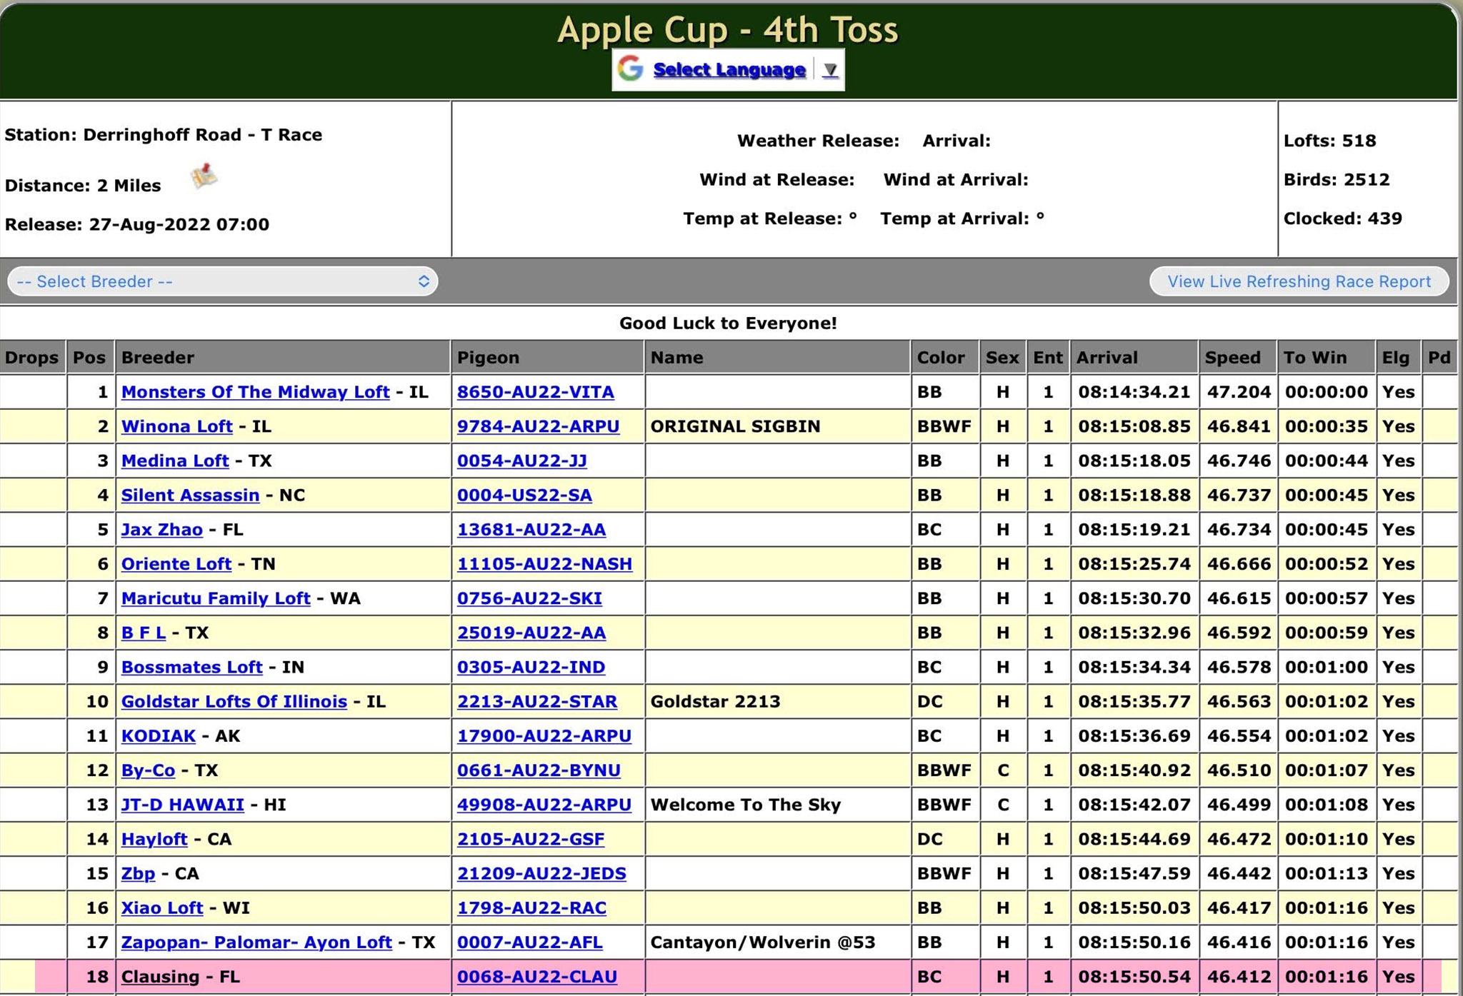The width and height of the screenshot is (1463, 996).
Task: Open pigeon 9784-AU22-ARPU link
Action: coord(538,426)
